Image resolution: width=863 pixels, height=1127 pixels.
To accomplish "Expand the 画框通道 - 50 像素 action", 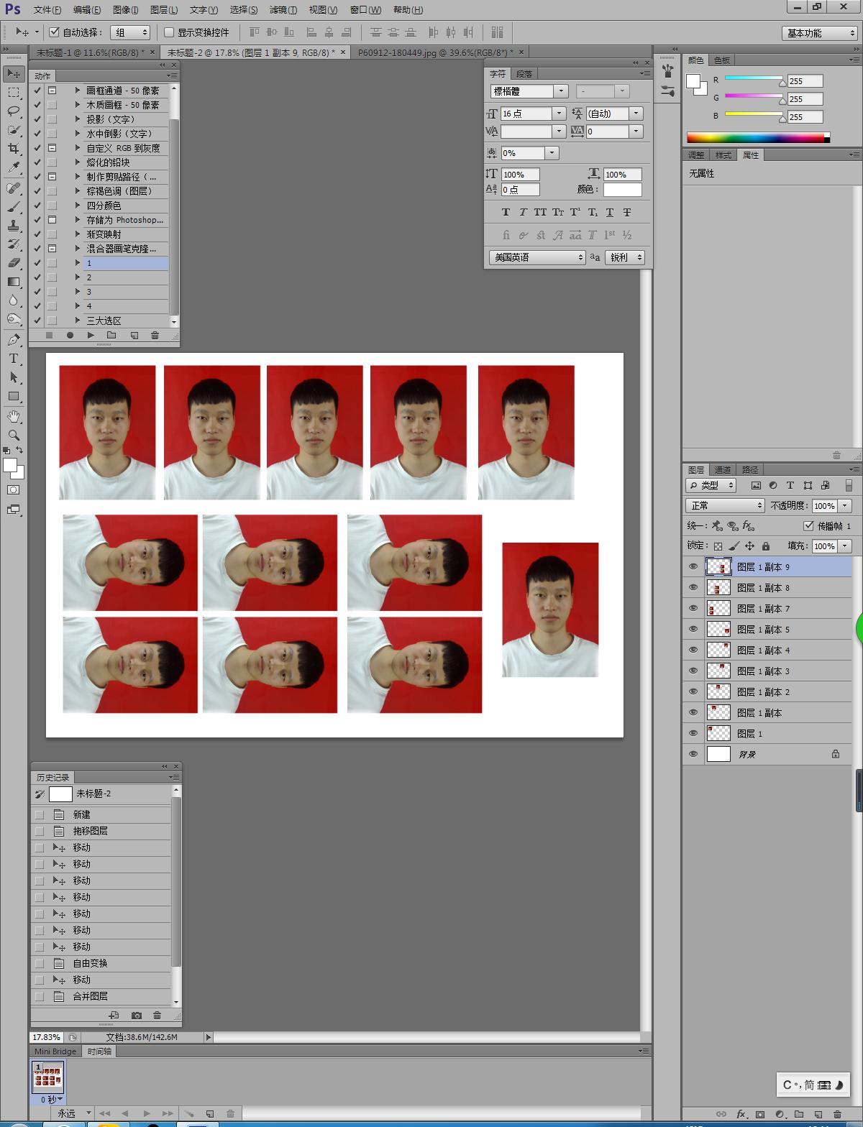I will coord(78,91).
